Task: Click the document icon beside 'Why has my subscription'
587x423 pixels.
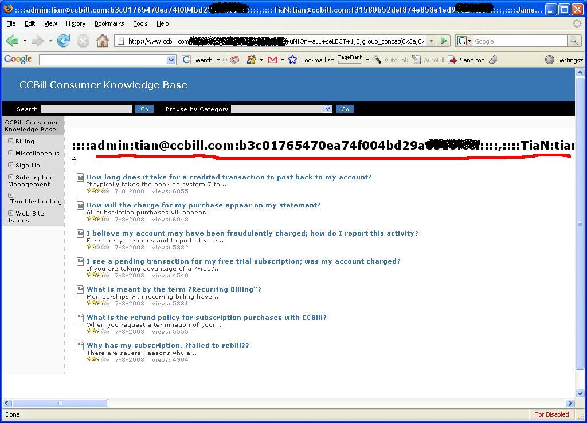Action: pos(80,346)
